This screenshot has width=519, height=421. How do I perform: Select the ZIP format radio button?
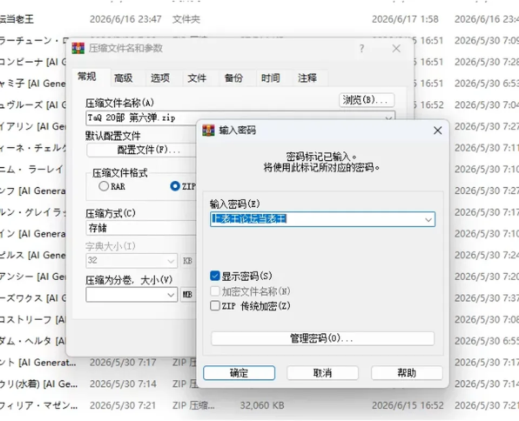click(175, 186)
